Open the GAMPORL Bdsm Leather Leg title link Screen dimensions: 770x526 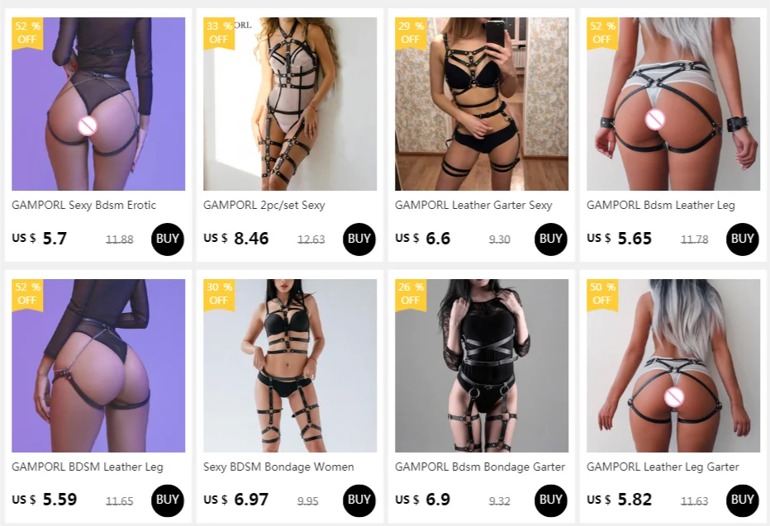[x=660, y=205]
